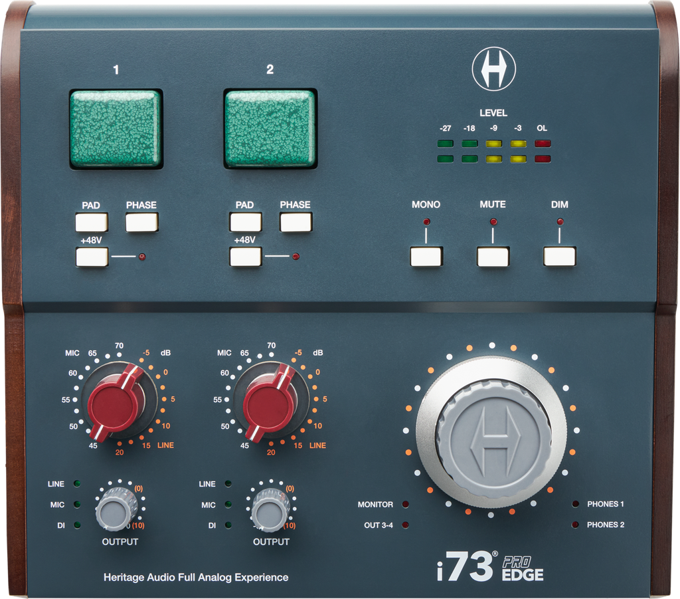Click the OL label above level LEDs
Screen dimensions: 680x599
pos(542,128)
